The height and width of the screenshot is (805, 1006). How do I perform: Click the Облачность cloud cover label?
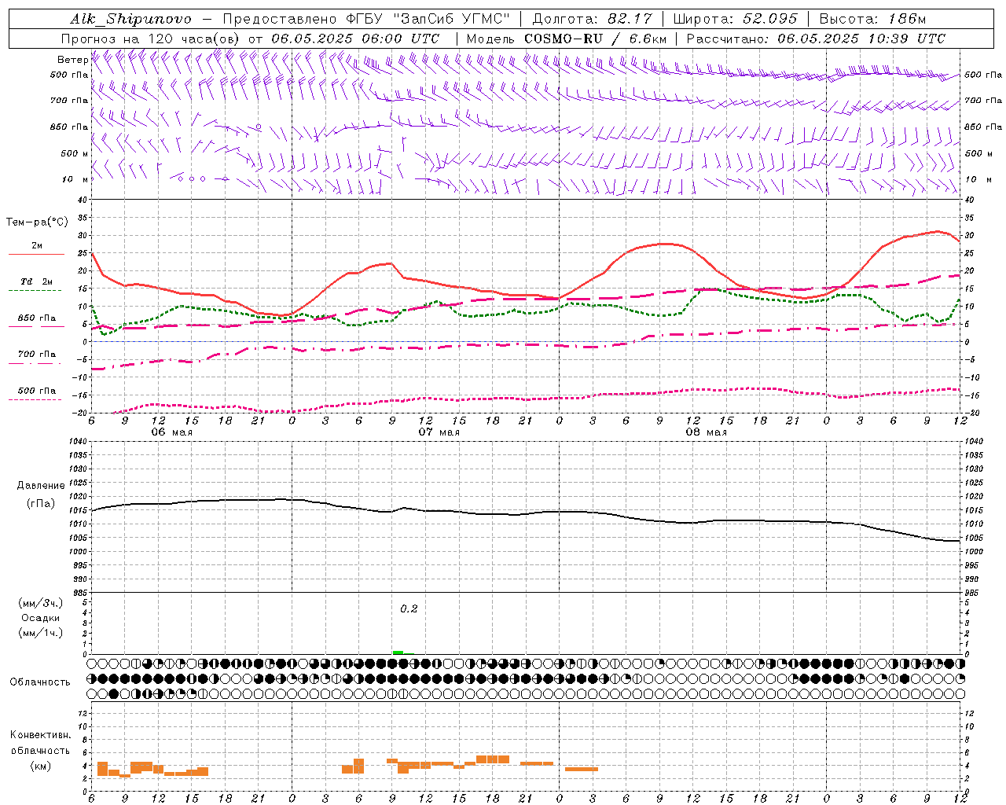(x=40, y=682)
